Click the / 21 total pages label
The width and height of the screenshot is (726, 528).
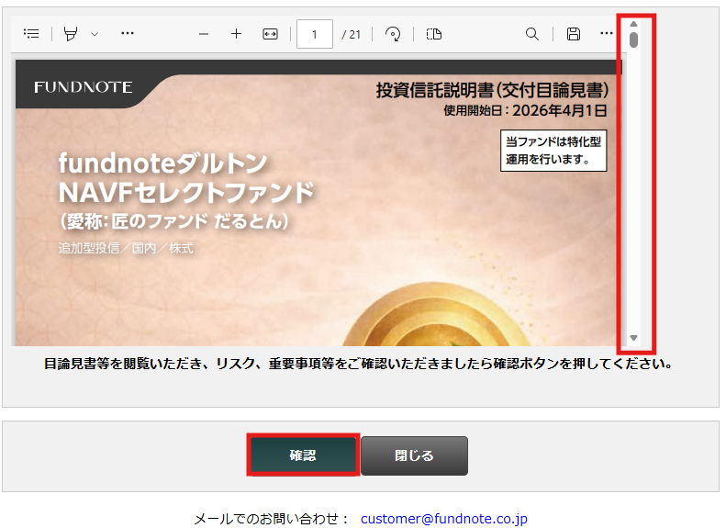pyautogui.click(x=351, y=34)
